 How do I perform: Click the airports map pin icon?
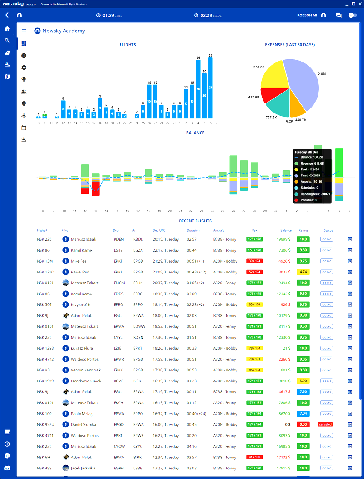(24, 103)
